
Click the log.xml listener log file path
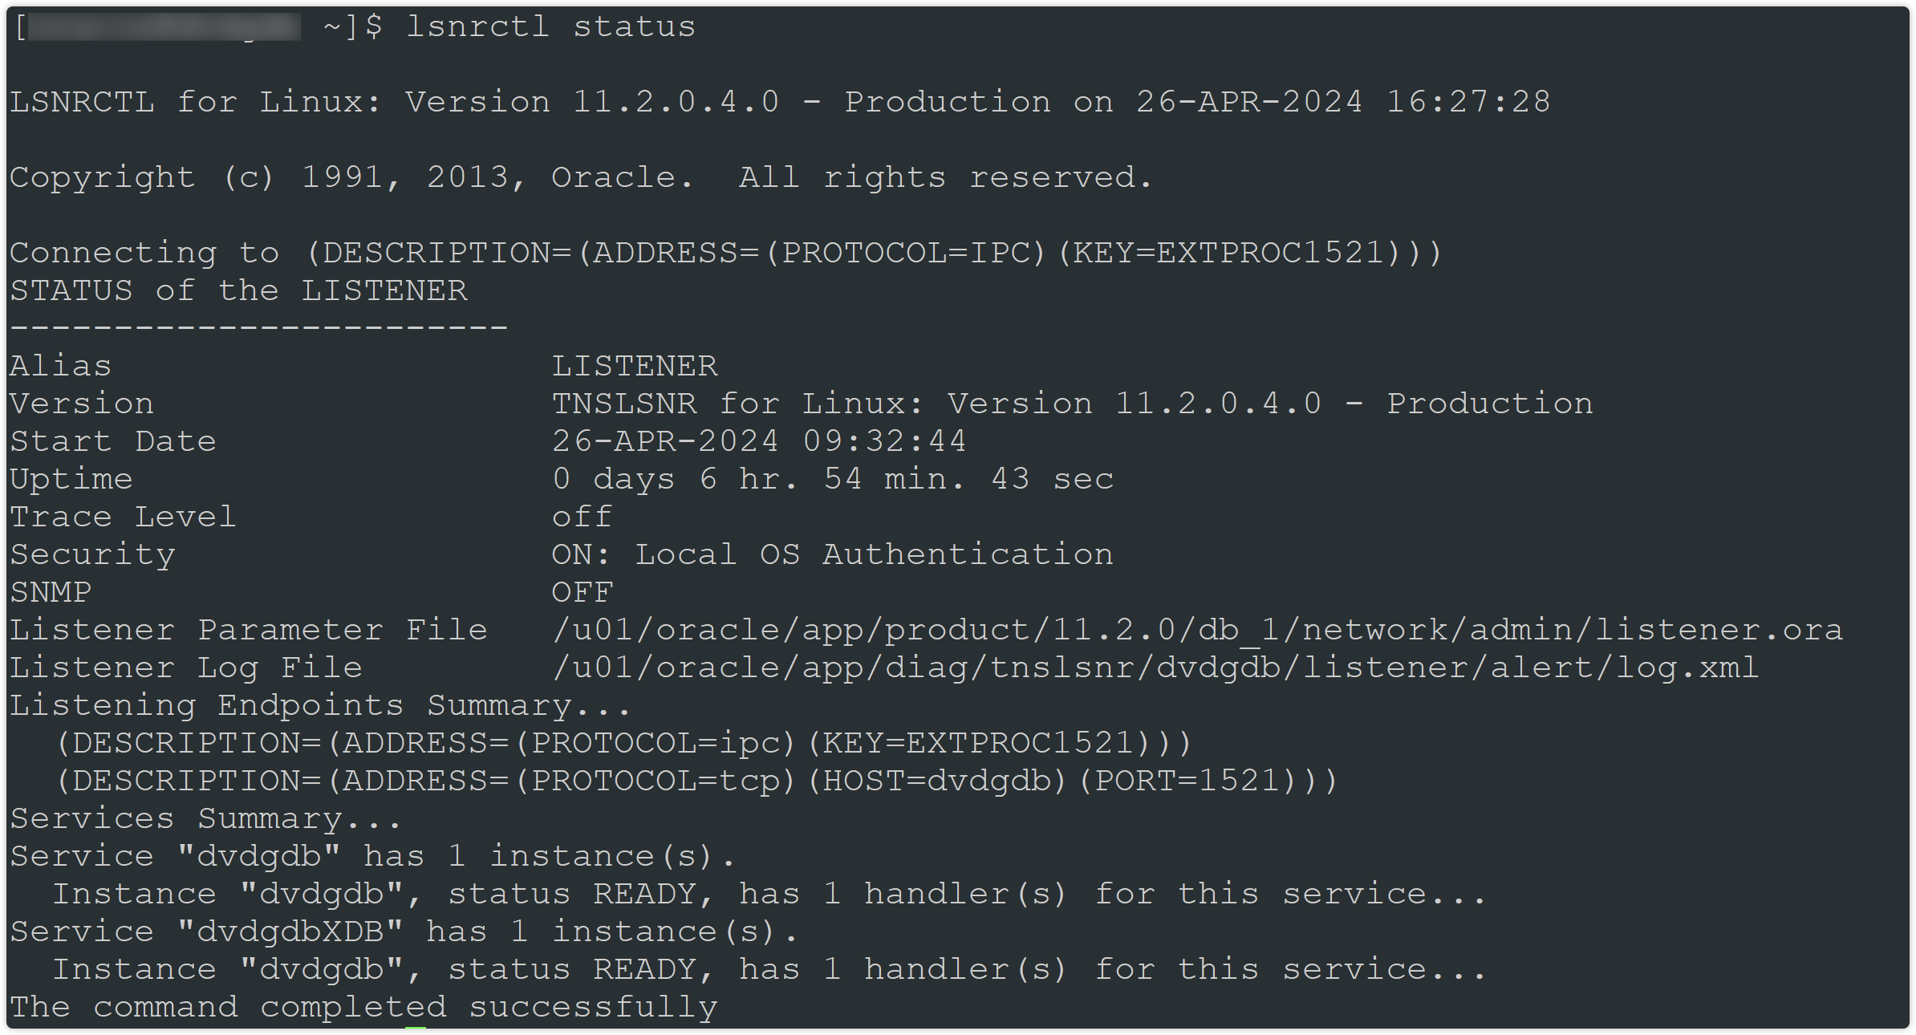click(x=1155, y=668)
